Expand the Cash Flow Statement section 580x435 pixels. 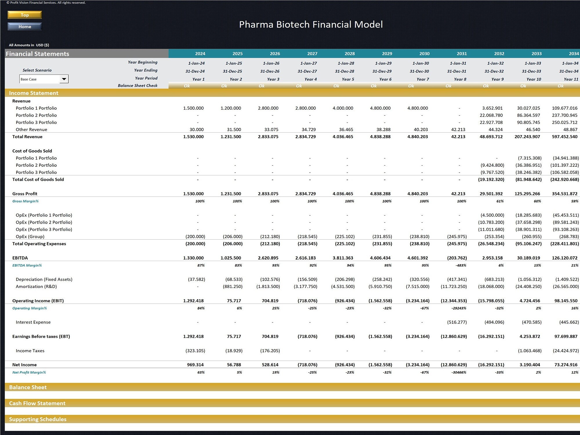(x=37, y=403)
